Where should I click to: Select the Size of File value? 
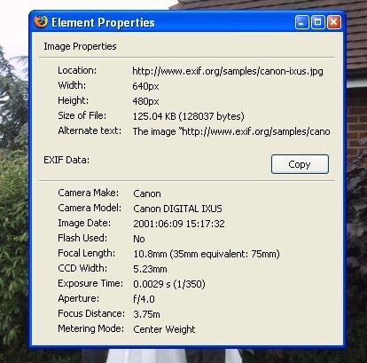click(x=189, y=116)
